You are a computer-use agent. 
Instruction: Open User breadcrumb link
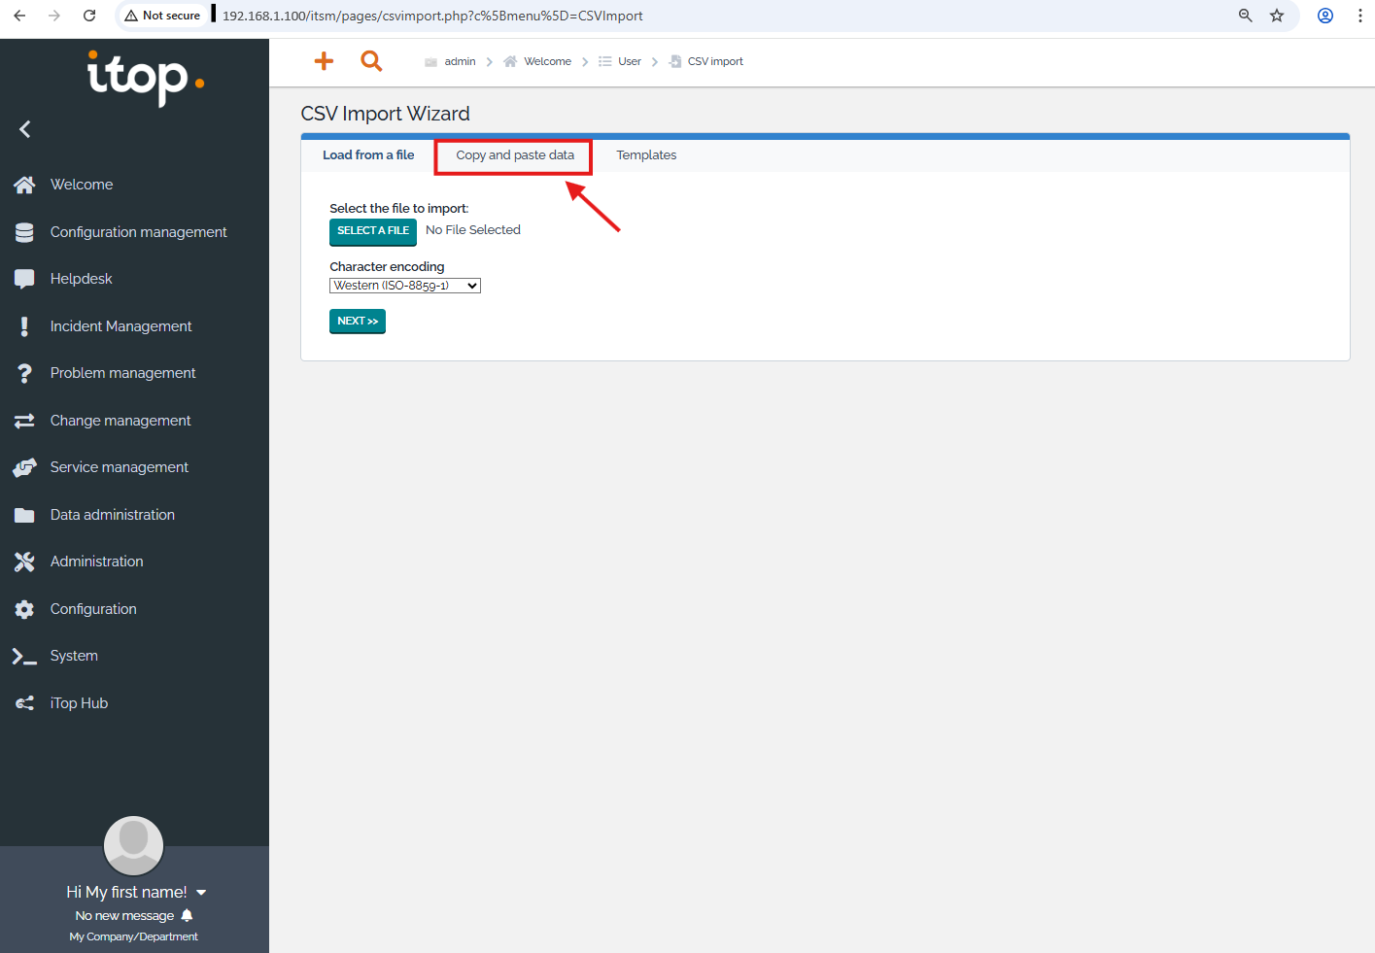[630, 61]
